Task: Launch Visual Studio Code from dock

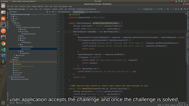Action: click(x=3, y=50)
